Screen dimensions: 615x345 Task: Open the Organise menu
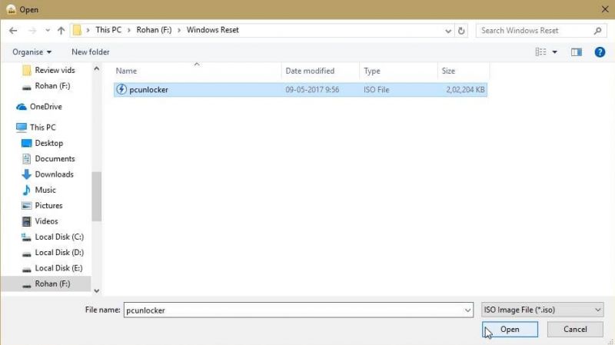(32, 51)
